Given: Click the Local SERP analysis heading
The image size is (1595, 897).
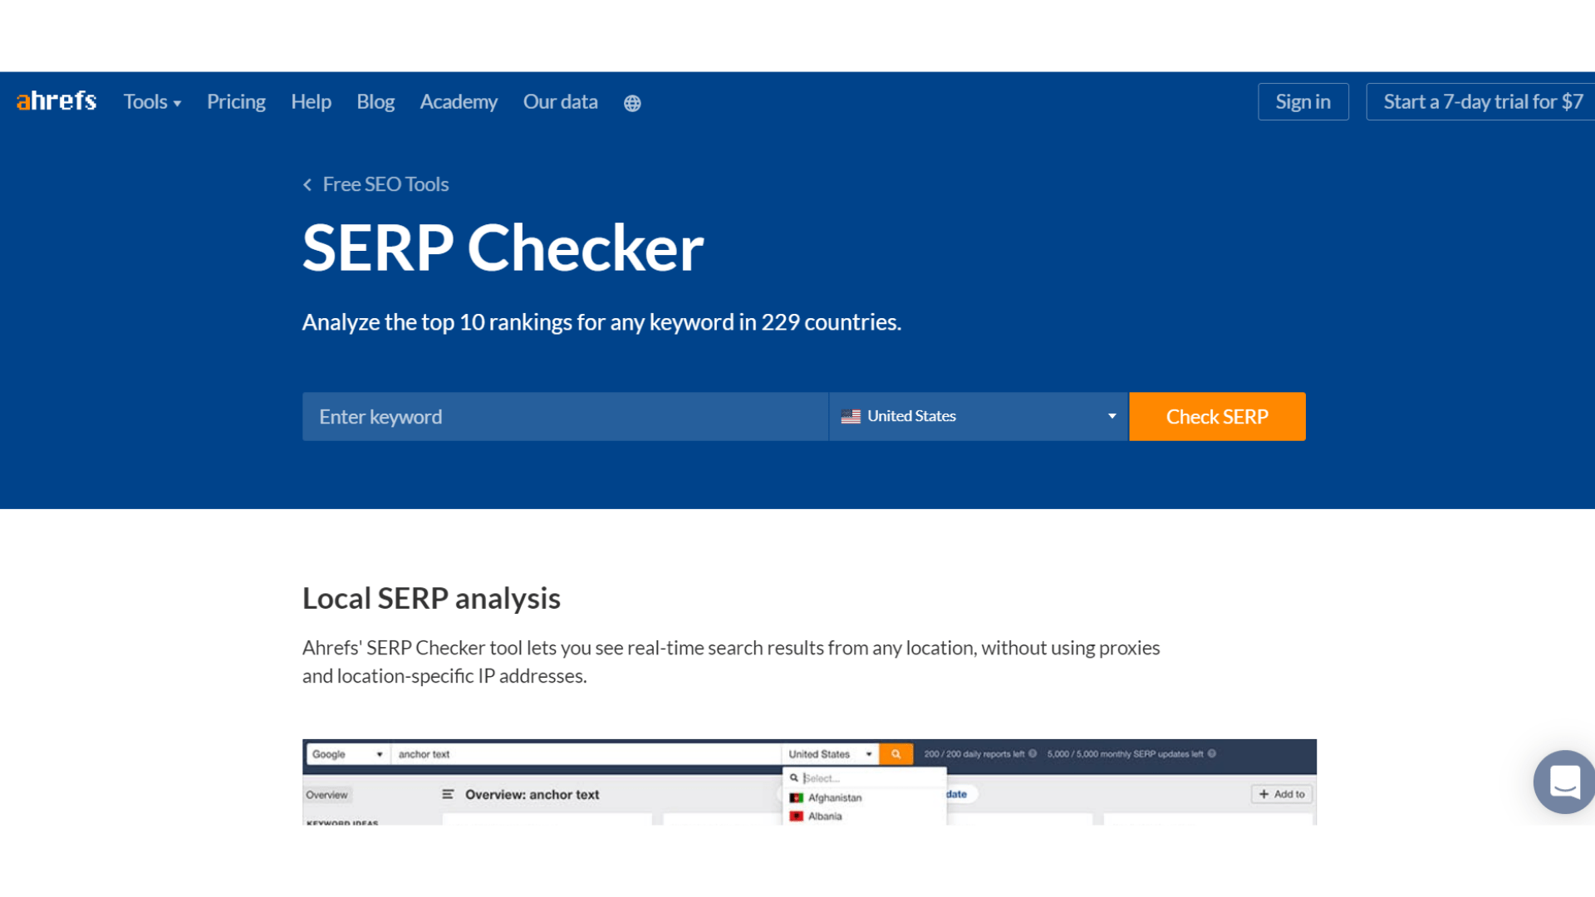Looking at the screenshot, I should click(431, 598).
